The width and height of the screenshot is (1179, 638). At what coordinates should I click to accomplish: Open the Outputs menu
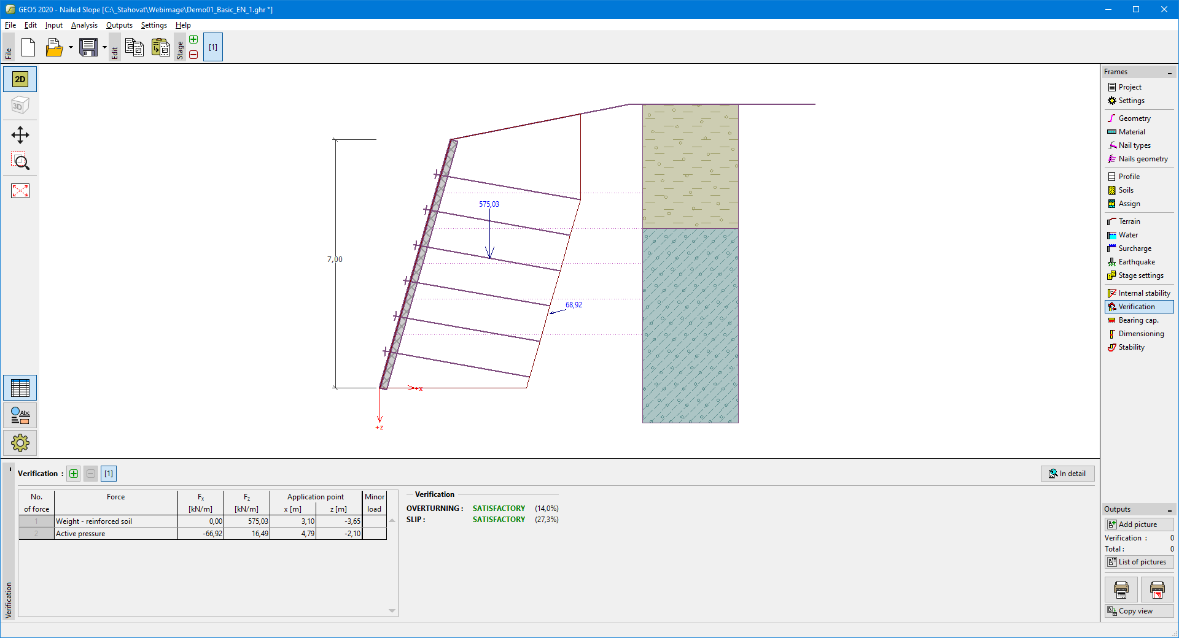[119, 25]
